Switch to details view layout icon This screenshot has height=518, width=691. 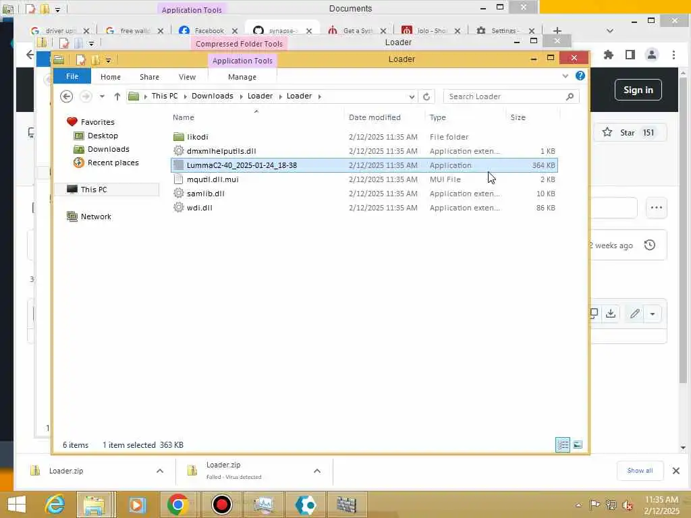point(563,445)
